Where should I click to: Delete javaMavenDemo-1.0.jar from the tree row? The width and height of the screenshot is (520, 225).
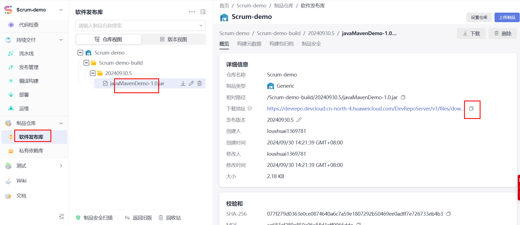[199, 83]
